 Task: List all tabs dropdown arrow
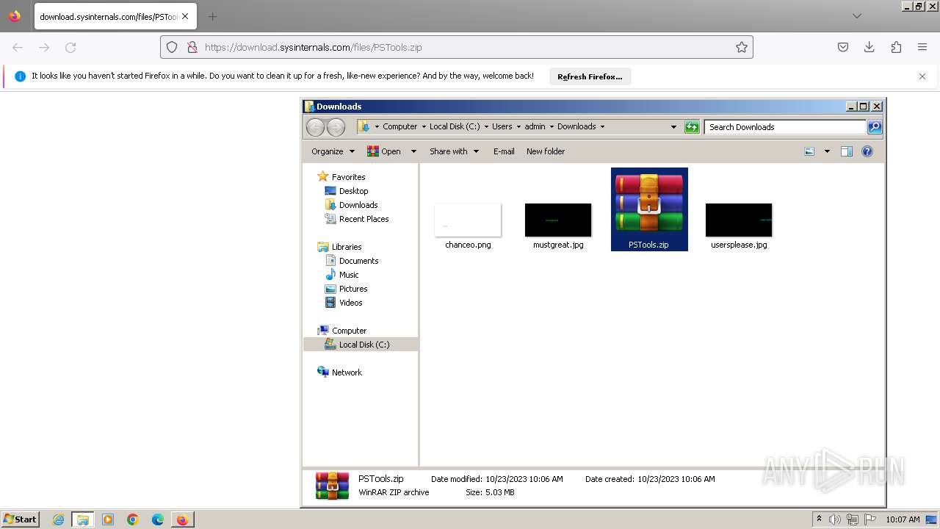pos(857,16)
